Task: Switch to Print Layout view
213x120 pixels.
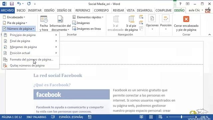Action: point(151,117)
